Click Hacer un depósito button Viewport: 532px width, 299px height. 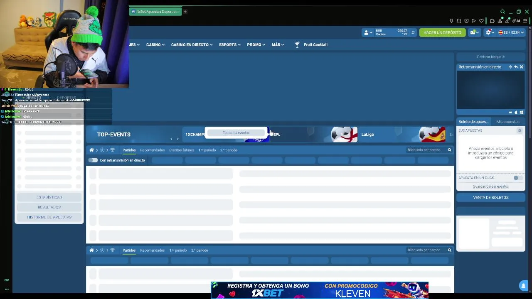click(442, 32)
